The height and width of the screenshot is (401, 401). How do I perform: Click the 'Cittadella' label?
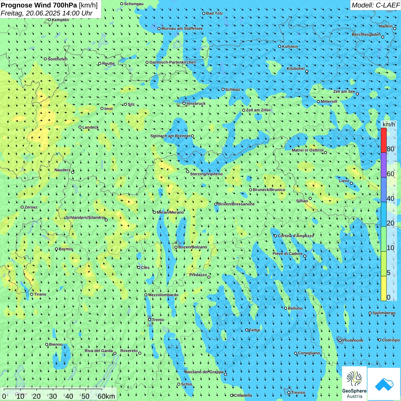[243, 395]
